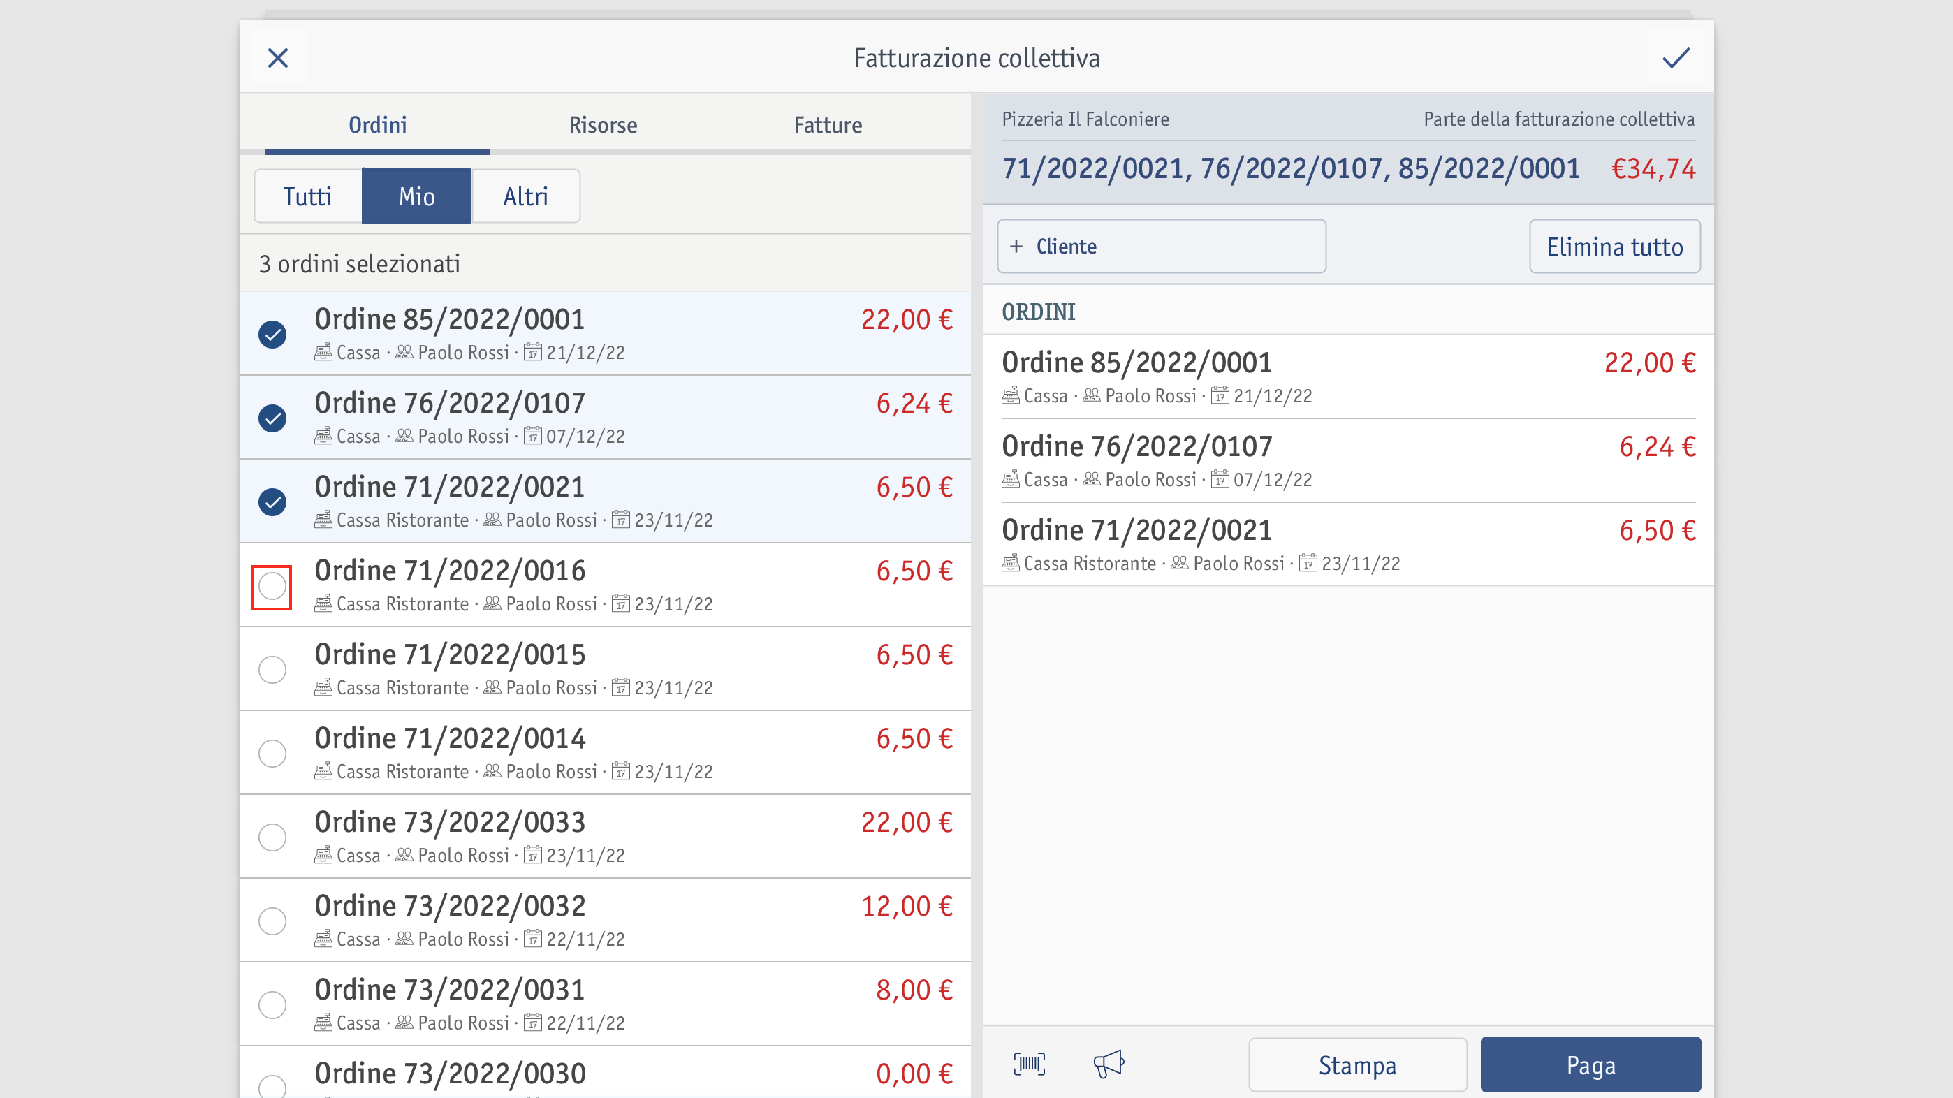Open Ordine 76/2022/0107 in the right ORDINI panel
1953x1098 pixels.
pos(1348,460)
